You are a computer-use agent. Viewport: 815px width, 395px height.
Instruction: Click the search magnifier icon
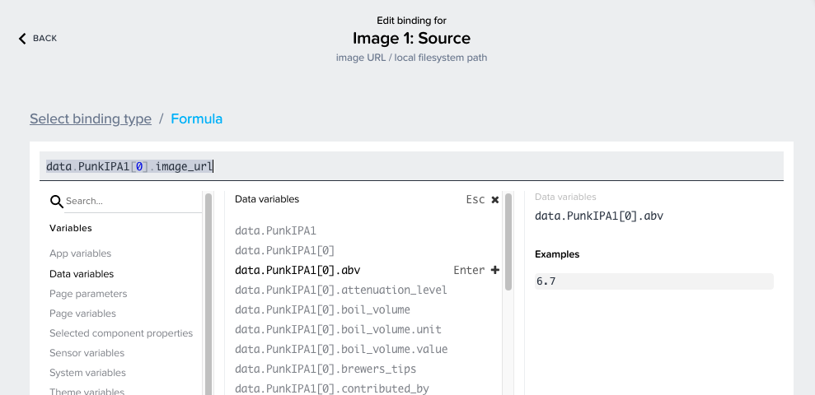[x=57, y=202]
